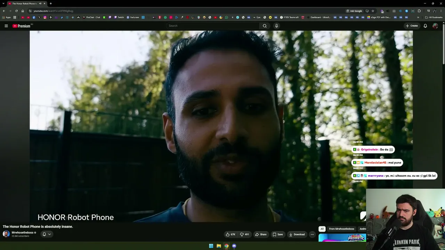This screenshot has width=445, height=250.
Task: Reload the current page
Action: (x=16, y=11)
